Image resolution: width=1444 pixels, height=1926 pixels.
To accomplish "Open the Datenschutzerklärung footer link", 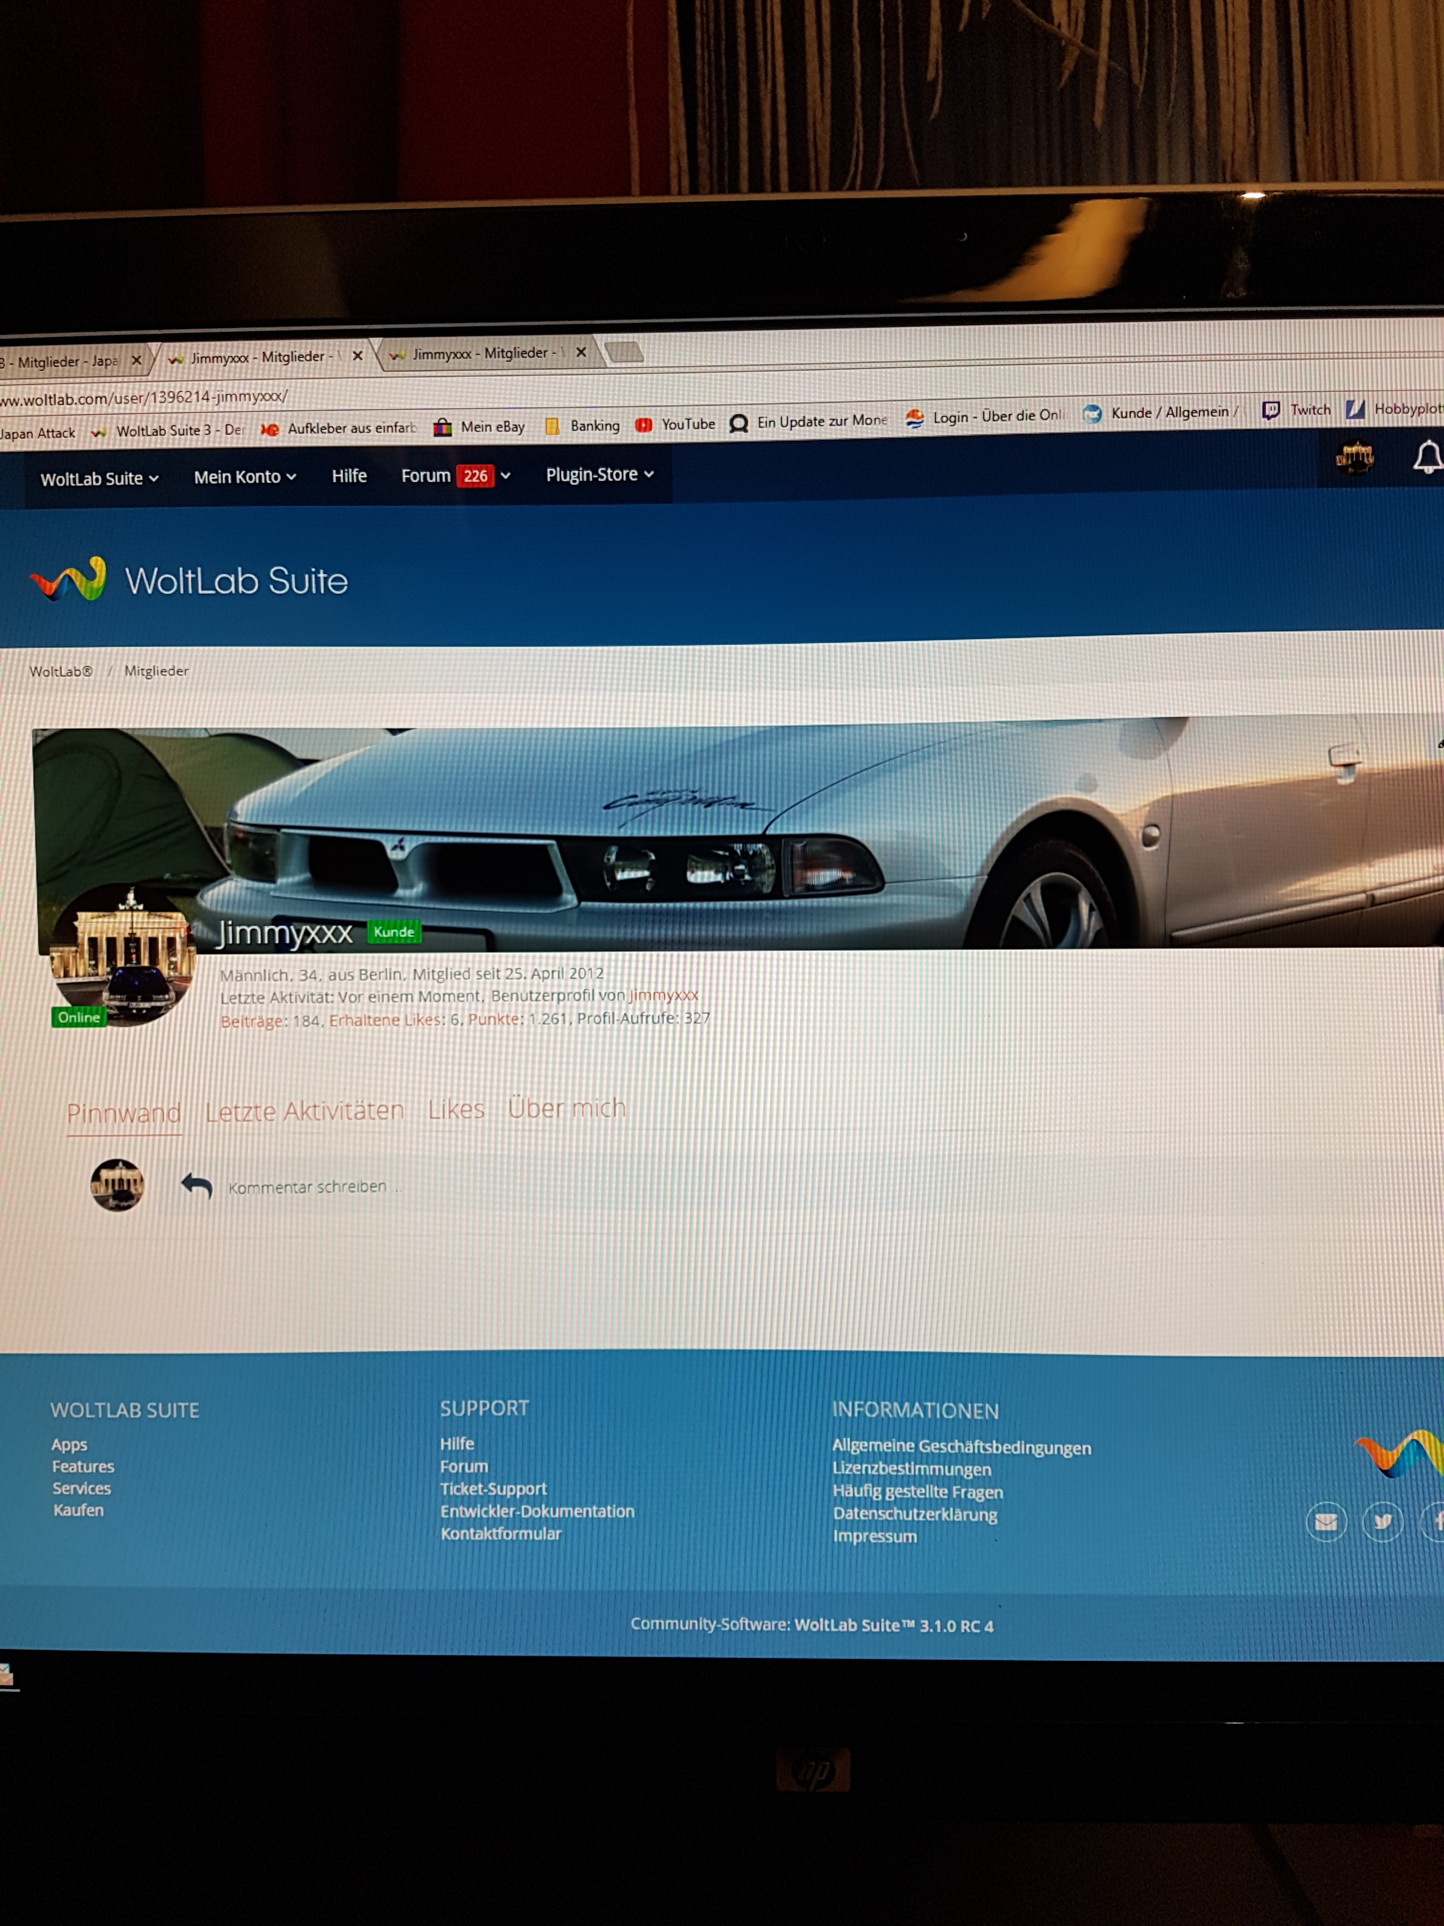I will (915, 1514).
